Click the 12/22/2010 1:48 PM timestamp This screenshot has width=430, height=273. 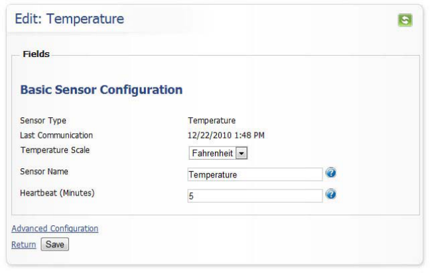click(x=226, y=135)
